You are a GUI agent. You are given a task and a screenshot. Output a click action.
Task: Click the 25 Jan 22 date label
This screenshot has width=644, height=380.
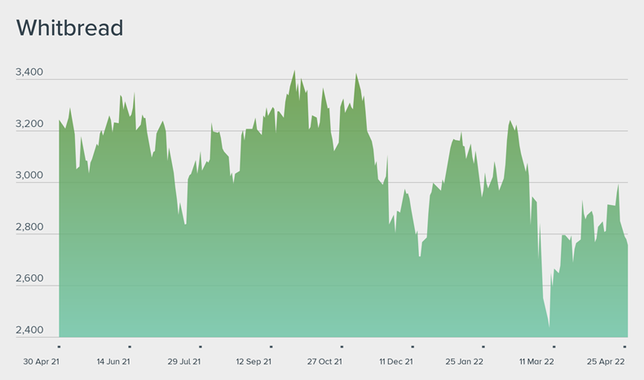(x=466, y=361)
